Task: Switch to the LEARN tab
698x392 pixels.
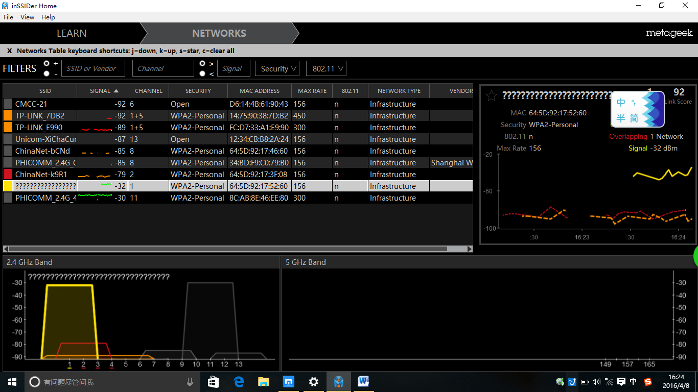Action: (x=72, y=33)
